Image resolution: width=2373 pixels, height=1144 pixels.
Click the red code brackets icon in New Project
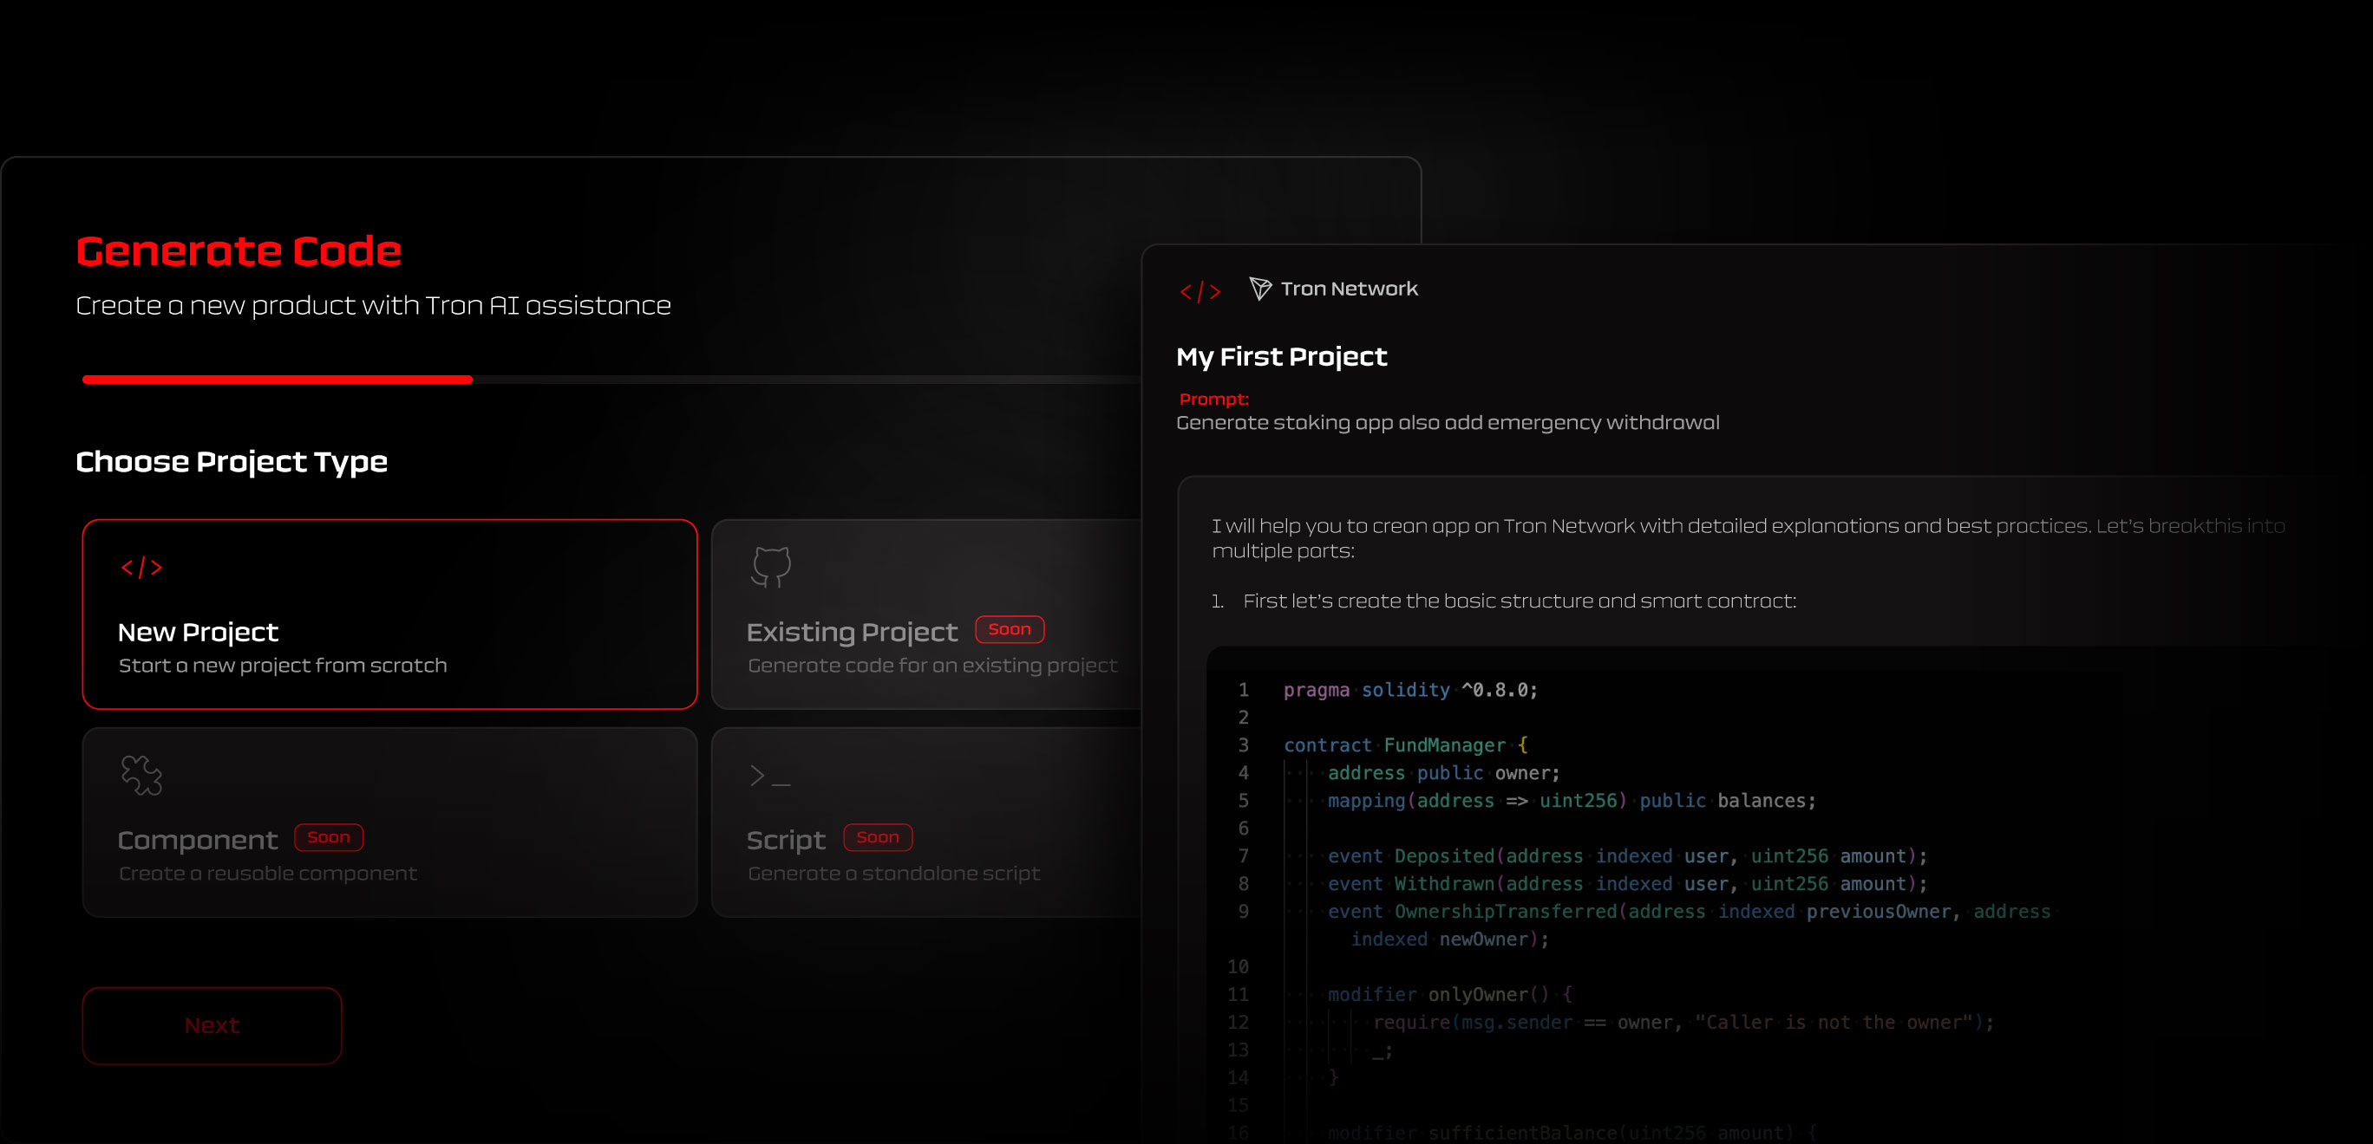(142, 567)
